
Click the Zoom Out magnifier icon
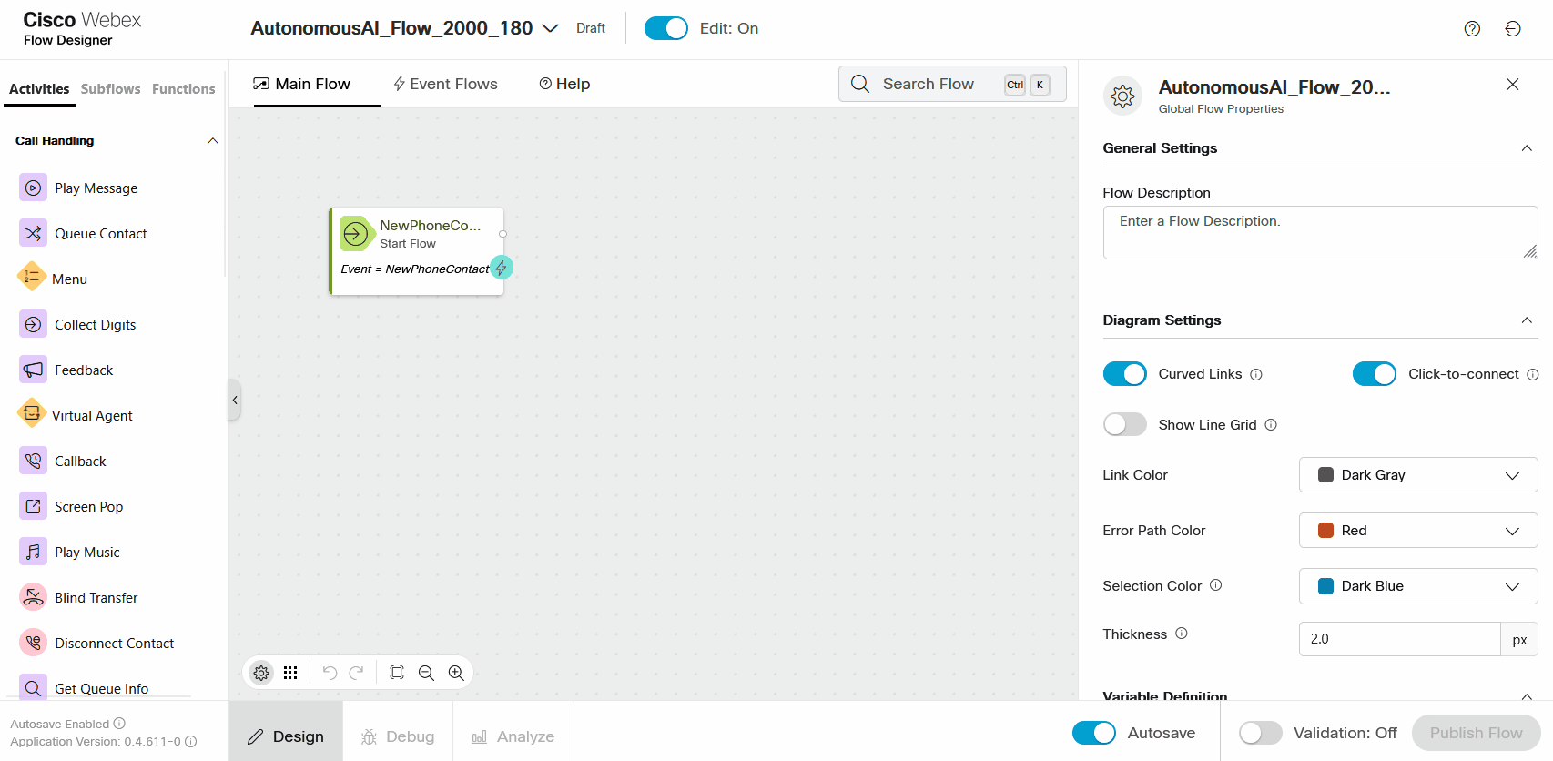[x=426, y=673]
